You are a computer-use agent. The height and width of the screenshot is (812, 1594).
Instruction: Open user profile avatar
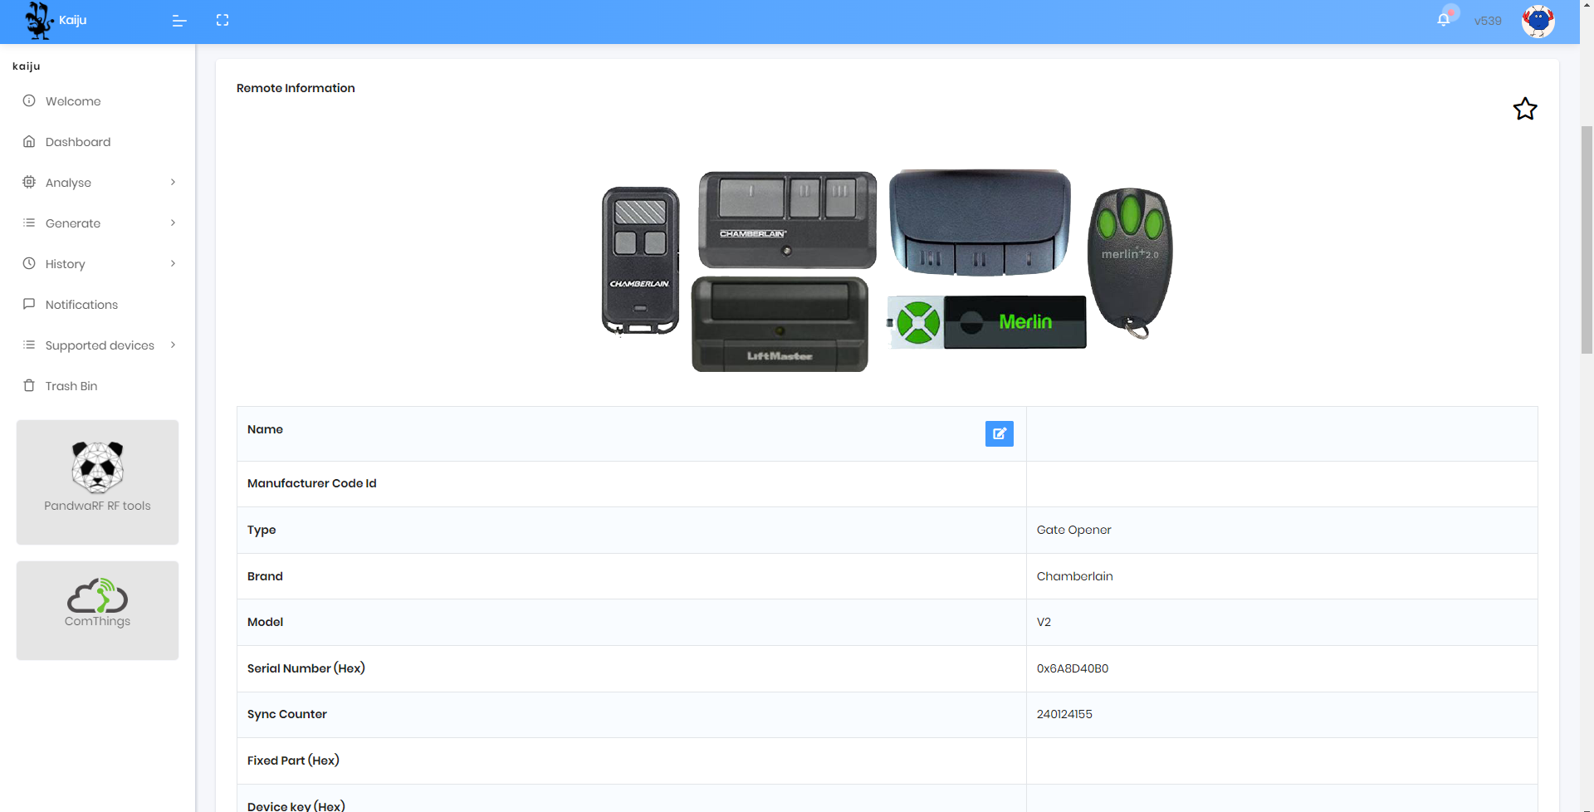pyautogui.click(x=1538, y=21)
